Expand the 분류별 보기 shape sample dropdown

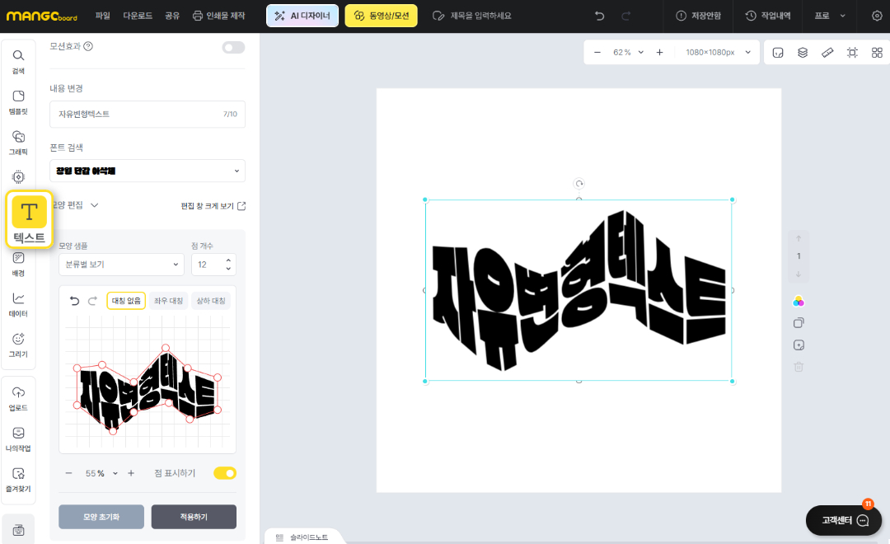click(x=121, y=265)
